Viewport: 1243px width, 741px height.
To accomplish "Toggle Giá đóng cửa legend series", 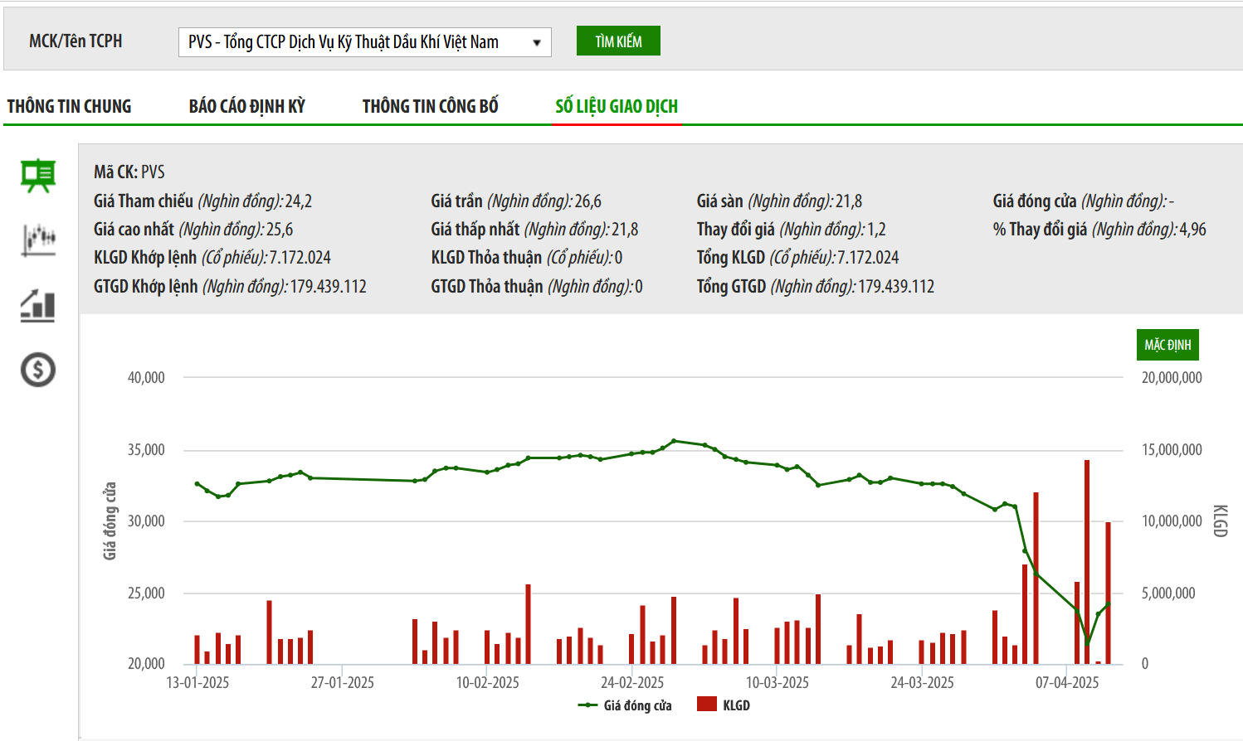I will tap(637, 705).
